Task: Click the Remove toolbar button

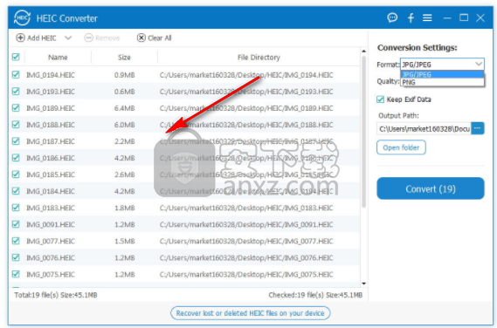Action: click(102, 38)
